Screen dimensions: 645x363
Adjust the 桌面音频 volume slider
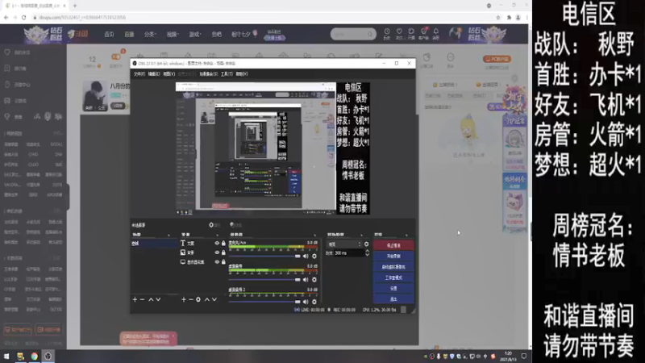(x=264, y=279)
